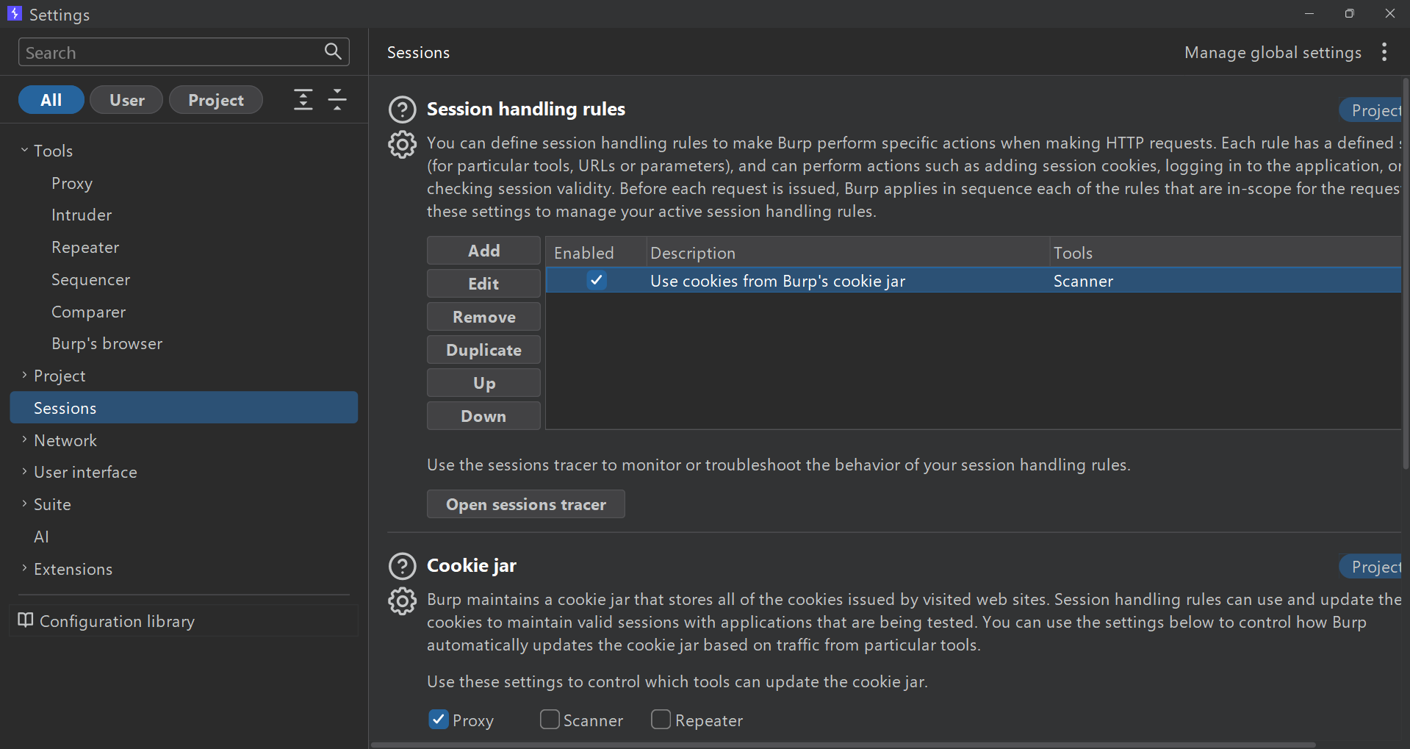
Task: Open the Configuration library
Action: (x=184, y=621)
